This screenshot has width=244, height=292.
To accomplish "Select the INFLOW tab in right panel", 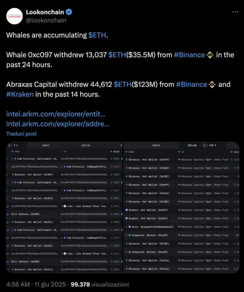I will tap(192, 145).
